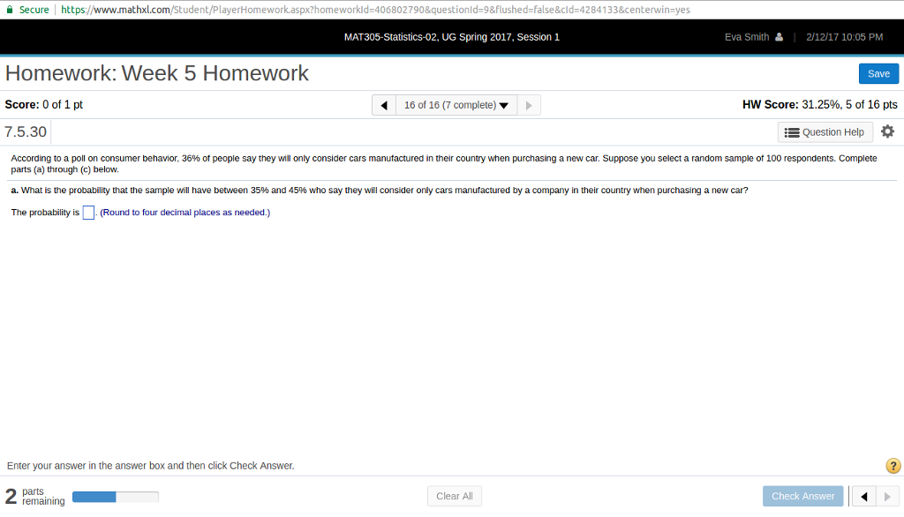
Task: Click the parts remaining progress bar
Action: point(115,496)
